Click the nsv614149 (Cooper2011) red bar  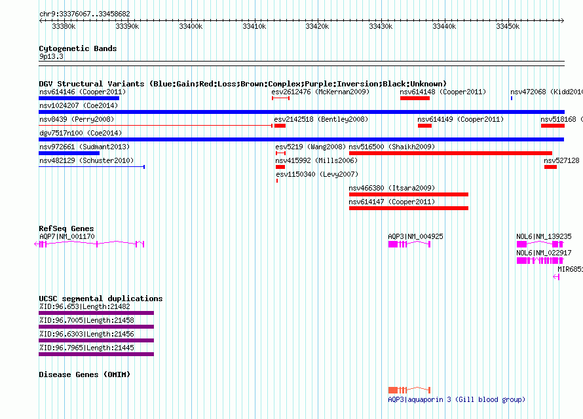424,126
